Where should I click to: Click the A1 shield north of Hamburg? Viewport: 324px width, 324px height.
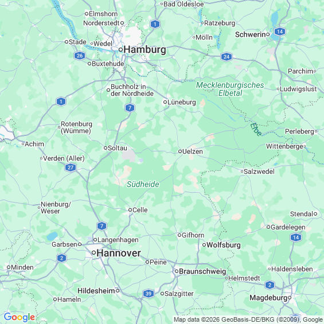155,24
